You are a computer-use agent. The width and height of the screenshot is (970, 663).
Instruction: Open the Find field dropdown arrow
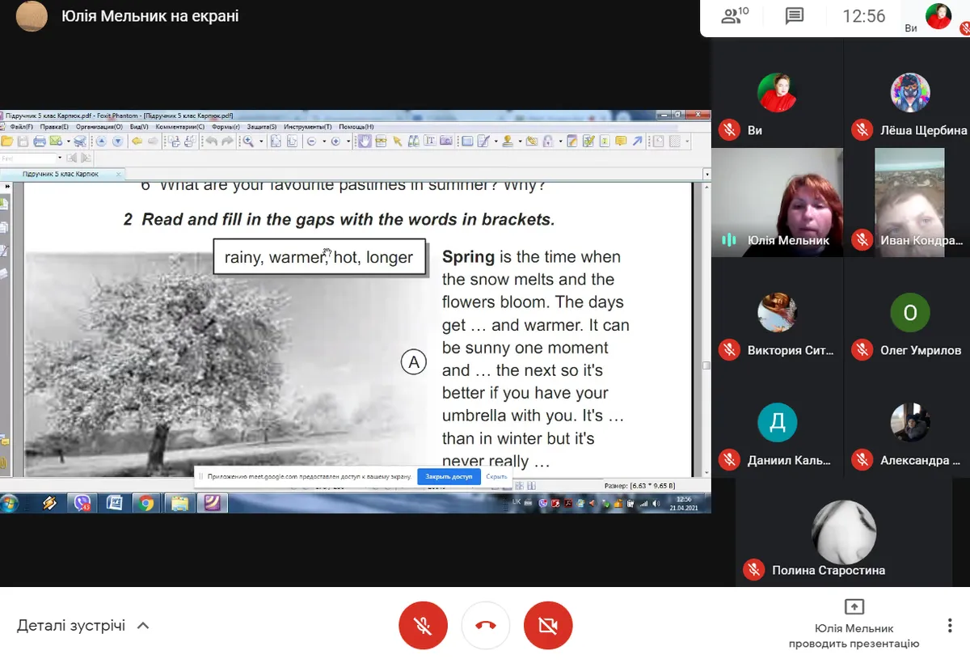(60, 158)
